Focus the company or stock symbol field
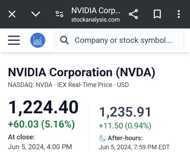190x159 pixels. (x=123, y=40)
